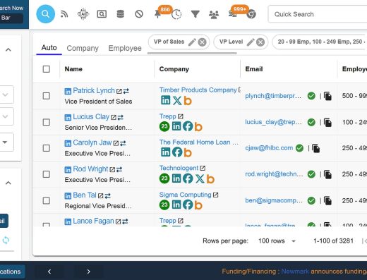
Task: Open the orange b icon for Sigma Computing
Action: pos(198,205)
